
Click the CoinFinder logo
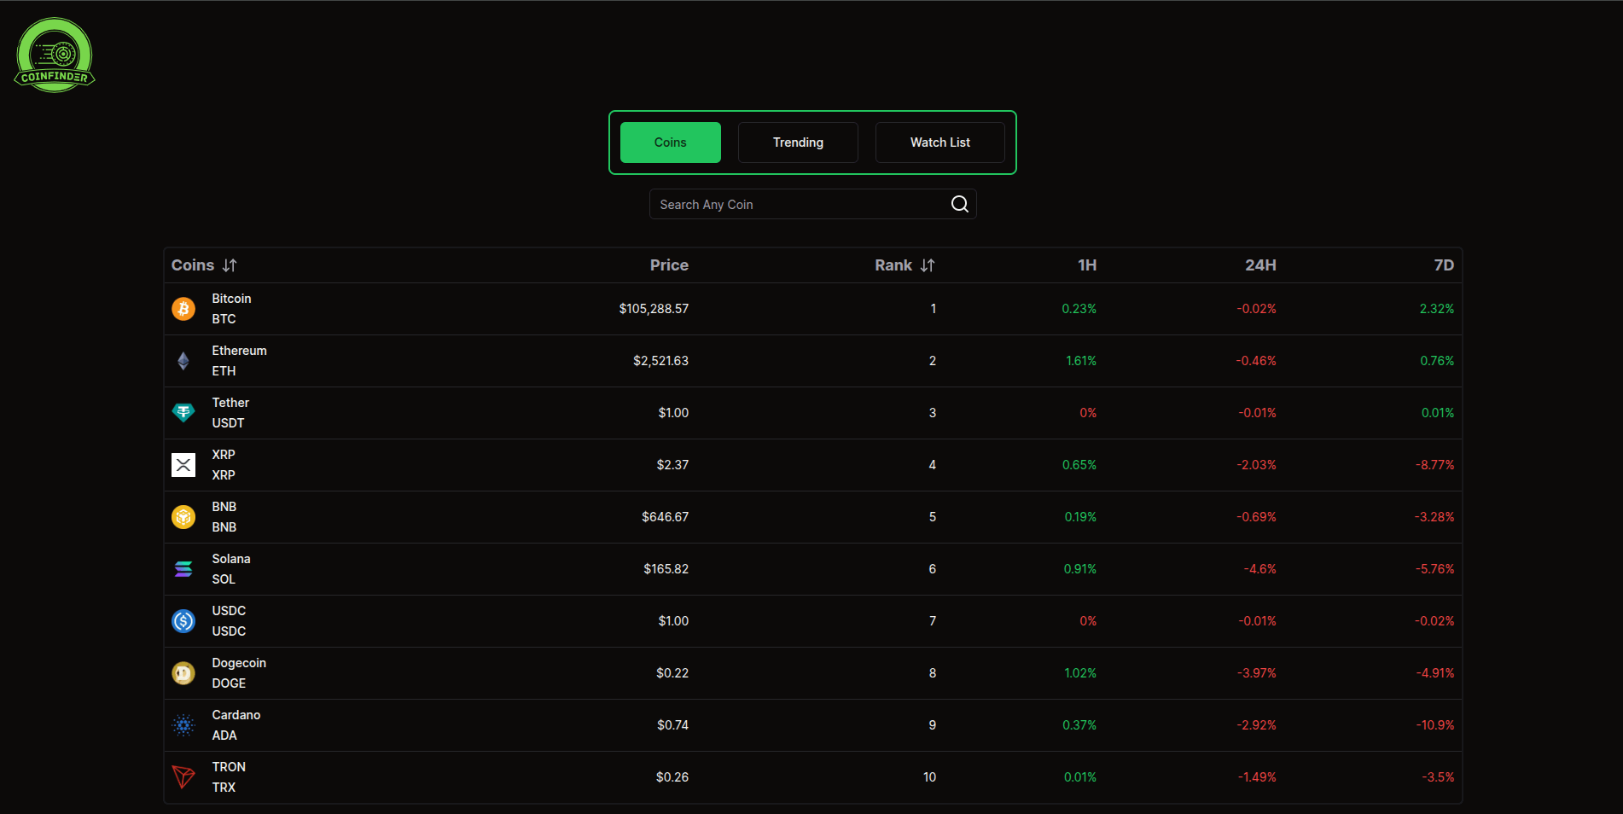(x=55, y=55)
